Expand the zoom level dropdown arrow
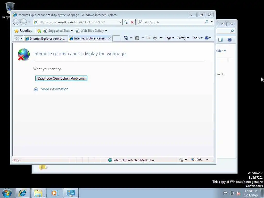264x198 pixels. click(208, 160)
